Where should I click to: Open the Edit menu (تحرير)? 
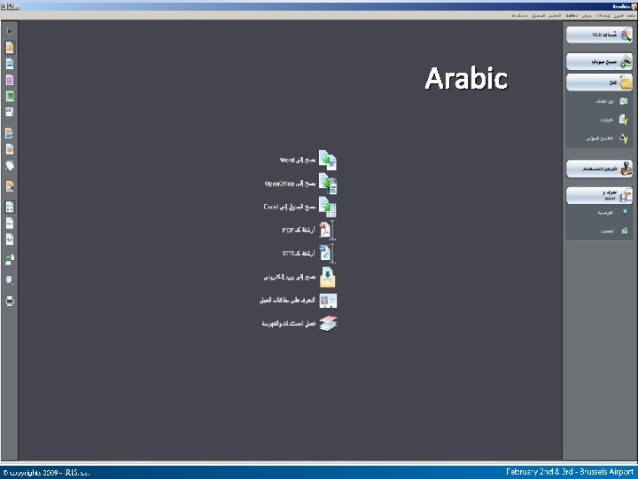619,15
